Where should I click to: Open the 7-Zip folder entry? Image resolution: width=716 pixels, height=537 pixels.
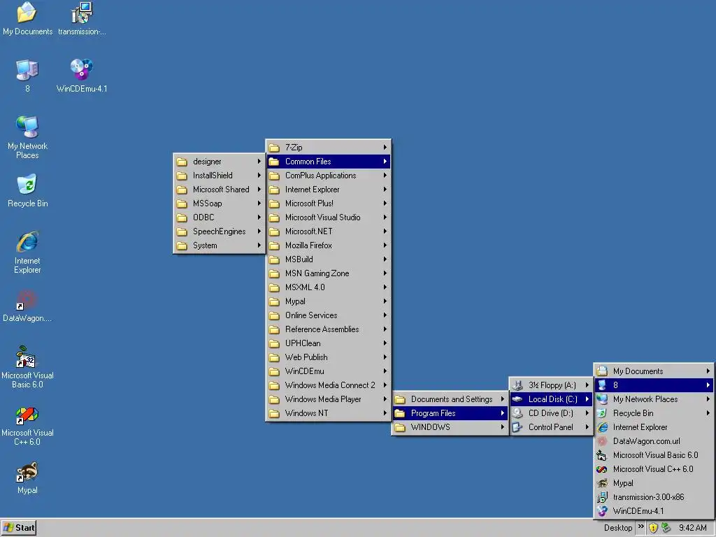coord(329,148)
